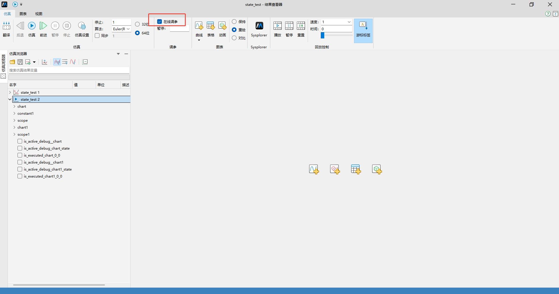Select the 64位 radio button
559x294 pixels.
click(x=137, y=33)
